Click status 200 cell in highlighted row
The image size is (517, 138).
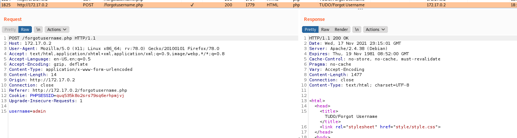(228, 6)
